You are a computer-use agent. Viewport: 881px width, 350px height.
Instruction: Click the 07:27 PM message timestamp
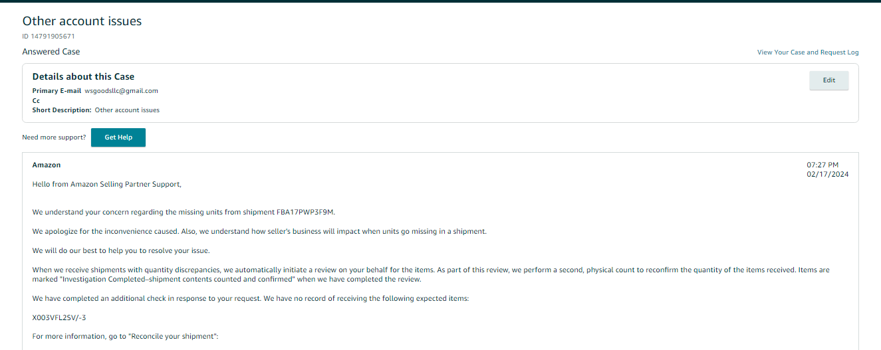(x=822, y=165)
